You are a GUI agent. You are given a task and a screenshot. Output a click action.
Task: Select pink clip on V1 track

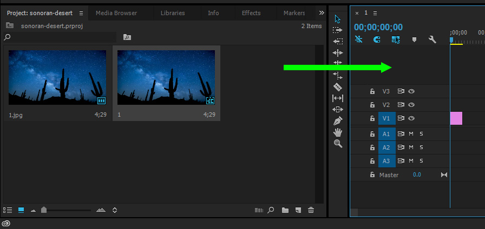[456, 118]
